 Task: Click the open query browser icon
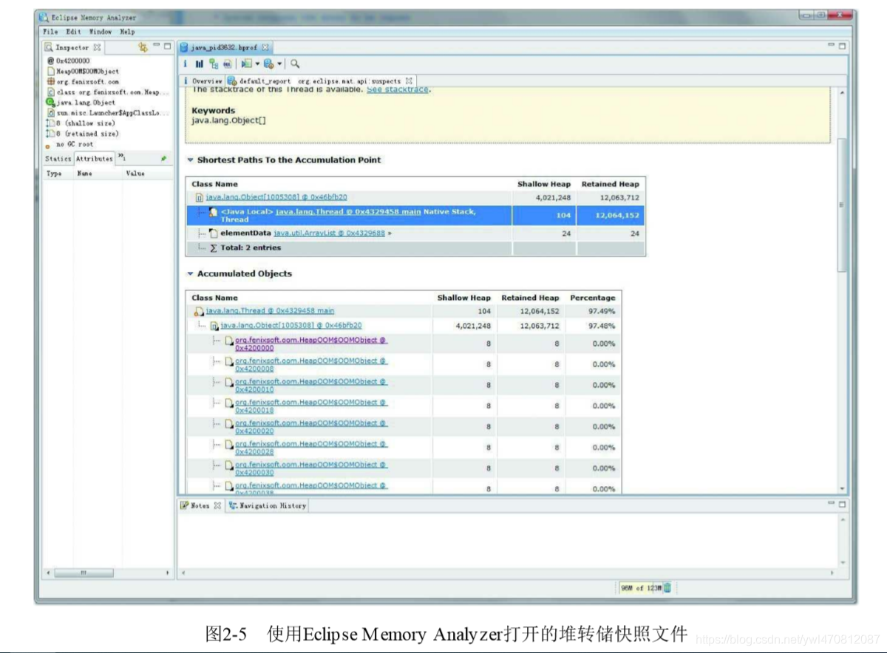click(x=268, y=64)
